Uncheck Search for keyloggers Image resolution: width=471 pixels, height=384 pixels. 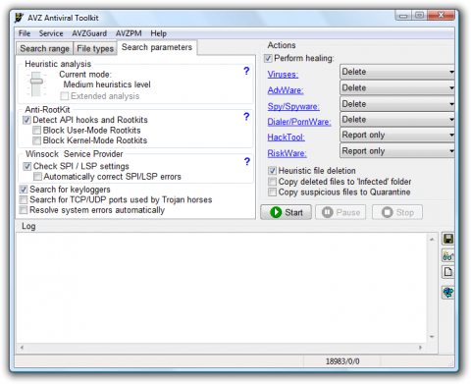[x=24, y=190]
